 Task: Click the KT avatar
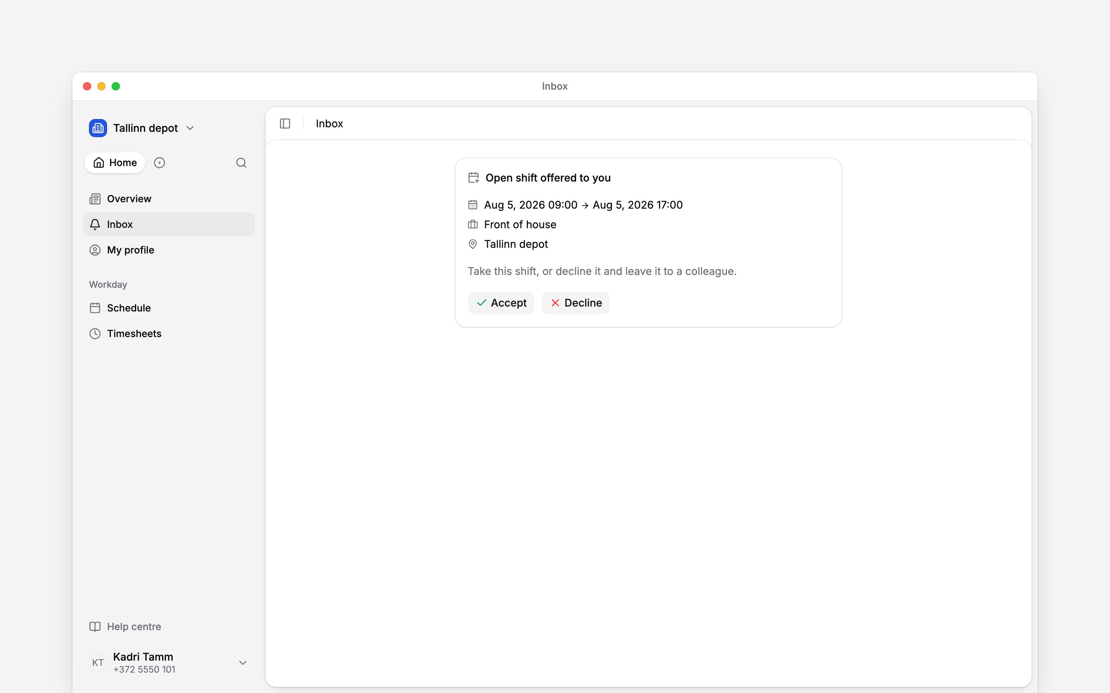(98, 663)
